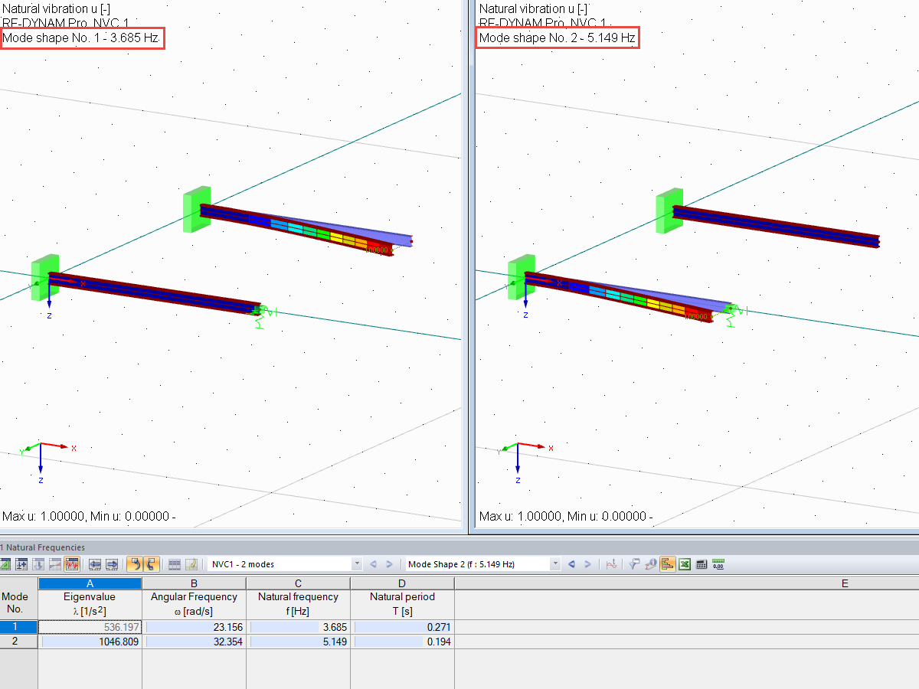This screenshot has height=689, width=919.
Task: Toggle the highlighted result diagram display icon
Action: (x=667, y=564)
